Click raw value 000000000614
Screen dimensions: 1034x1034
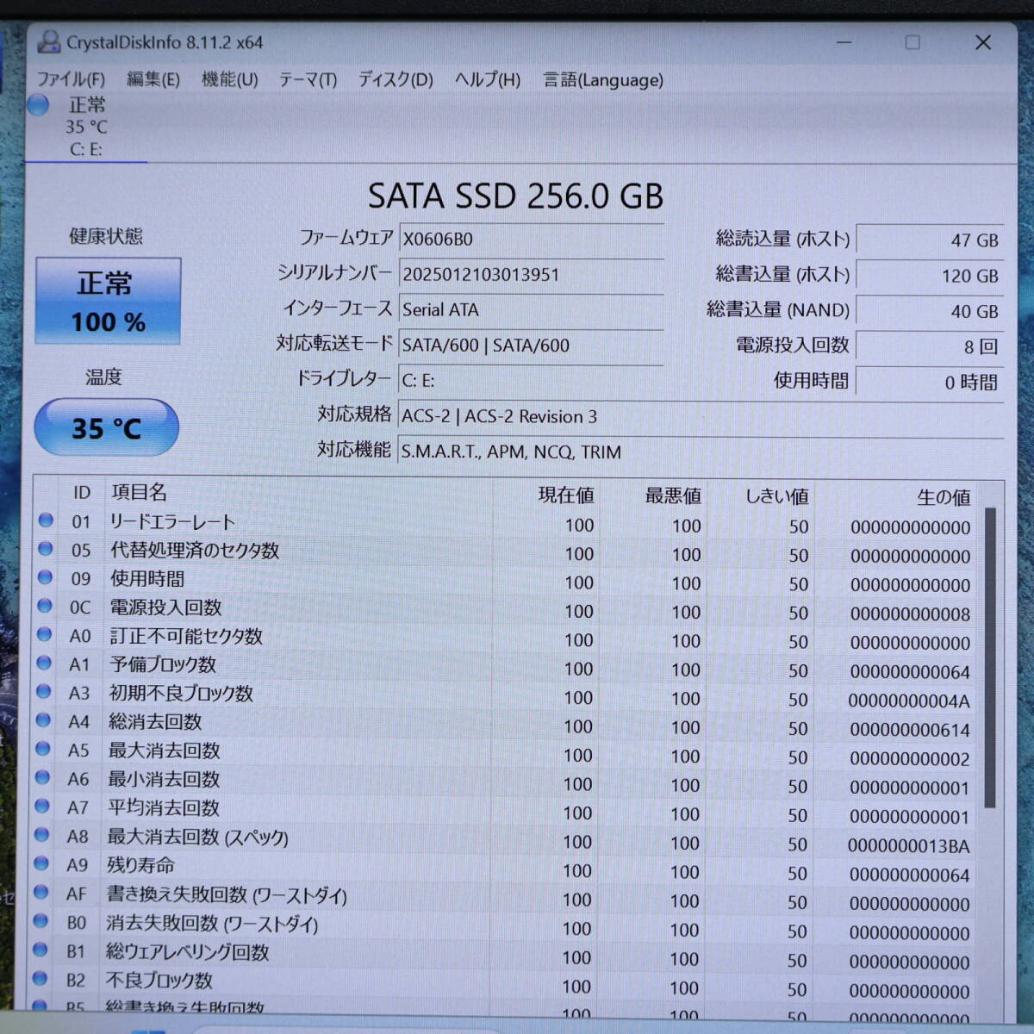click(x=909, y=730)
